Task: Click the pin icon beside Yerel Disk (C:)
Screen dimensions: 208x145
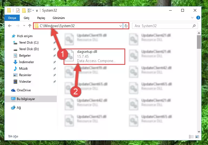Action: tap(54, 43)
